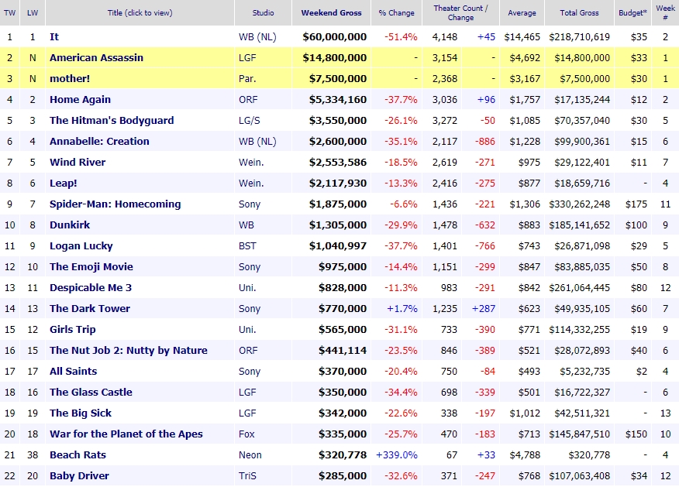Click WB studio in the Dunkirk row
679x487 pixels.
click(x=246, y=225)
